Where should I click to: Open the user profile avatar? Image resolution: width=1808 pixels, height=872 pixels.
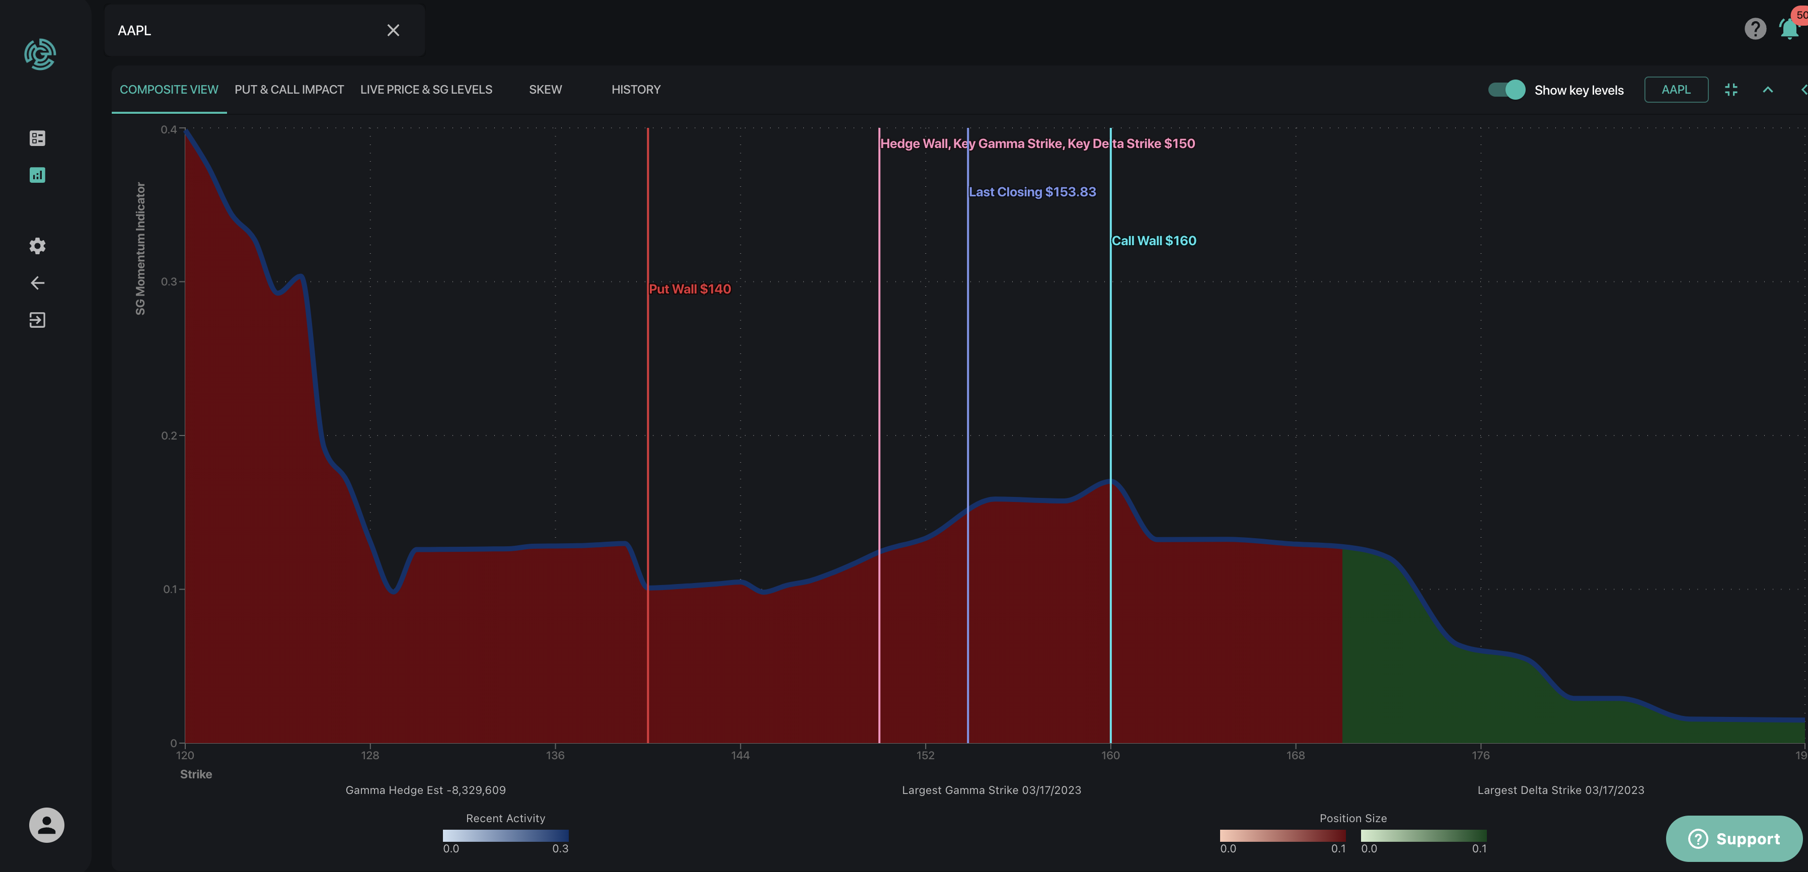pyautogui.click(x=46, y=825)
